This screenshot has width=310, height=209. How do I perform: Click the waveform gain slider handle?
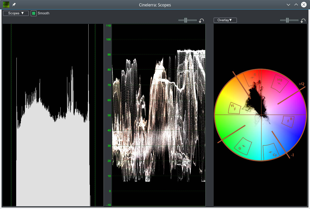click(x=186, y=20)
